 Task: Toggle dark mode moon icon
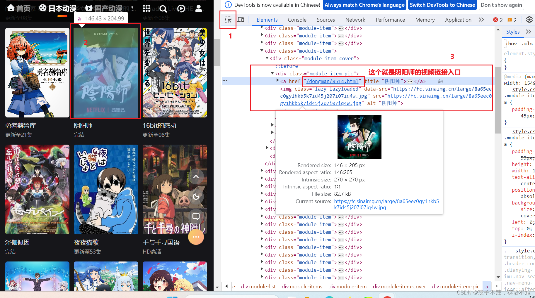click(x=196, y=196)
